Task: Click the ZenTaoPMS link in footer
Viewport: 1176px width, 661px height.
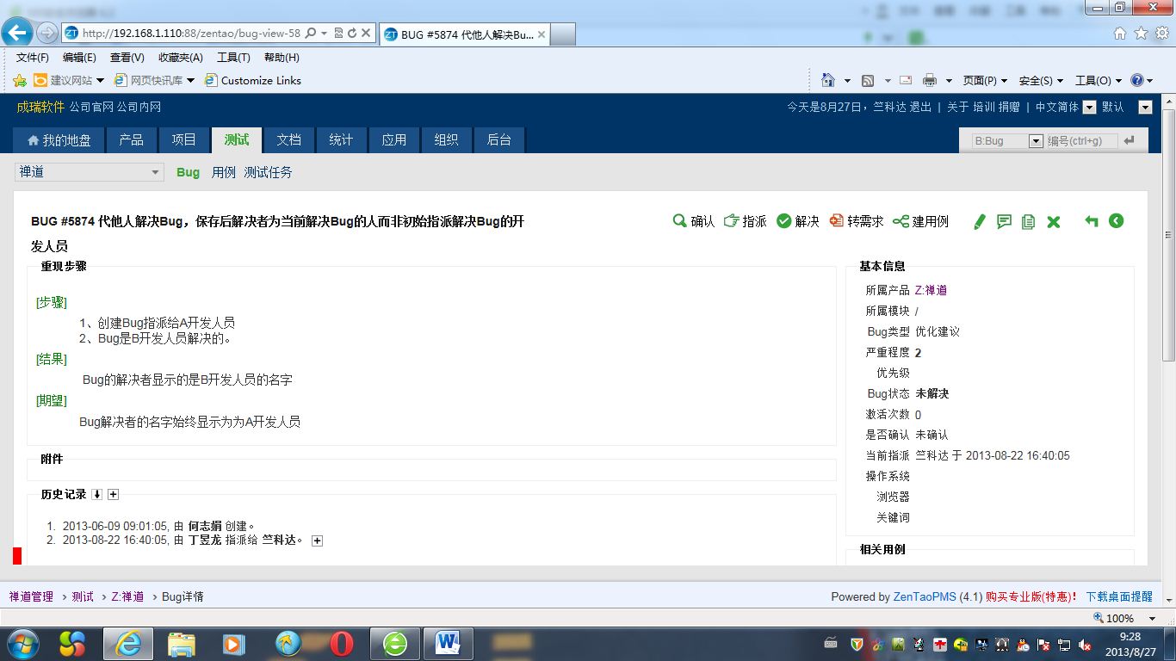Action: coord(925,596)
